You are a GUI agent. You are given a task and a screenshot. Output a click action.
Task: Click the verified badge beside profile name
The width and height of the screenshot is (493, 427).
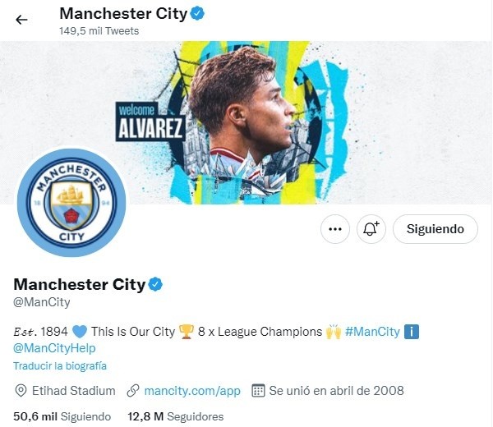155,284
